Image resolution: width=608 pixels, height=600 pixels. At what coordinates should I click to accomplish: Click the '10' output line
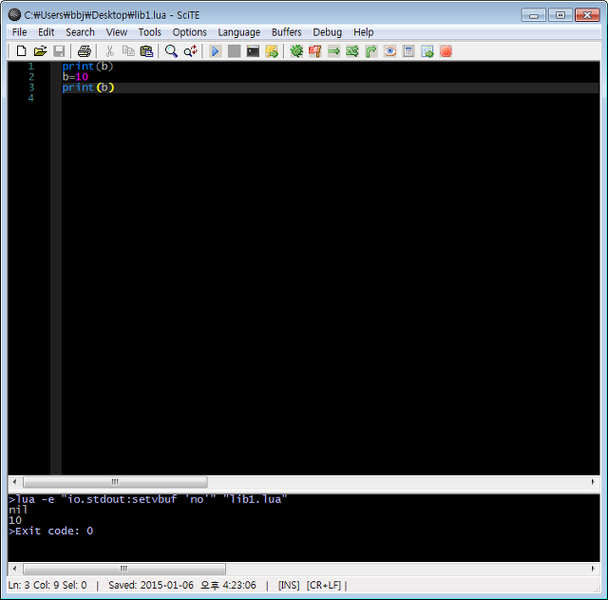(x=15, y=520)
